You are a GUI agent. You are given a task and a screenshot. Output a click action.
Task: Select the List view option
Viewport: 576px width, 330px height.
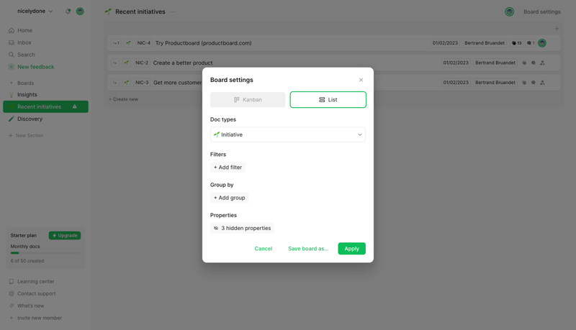328,100
